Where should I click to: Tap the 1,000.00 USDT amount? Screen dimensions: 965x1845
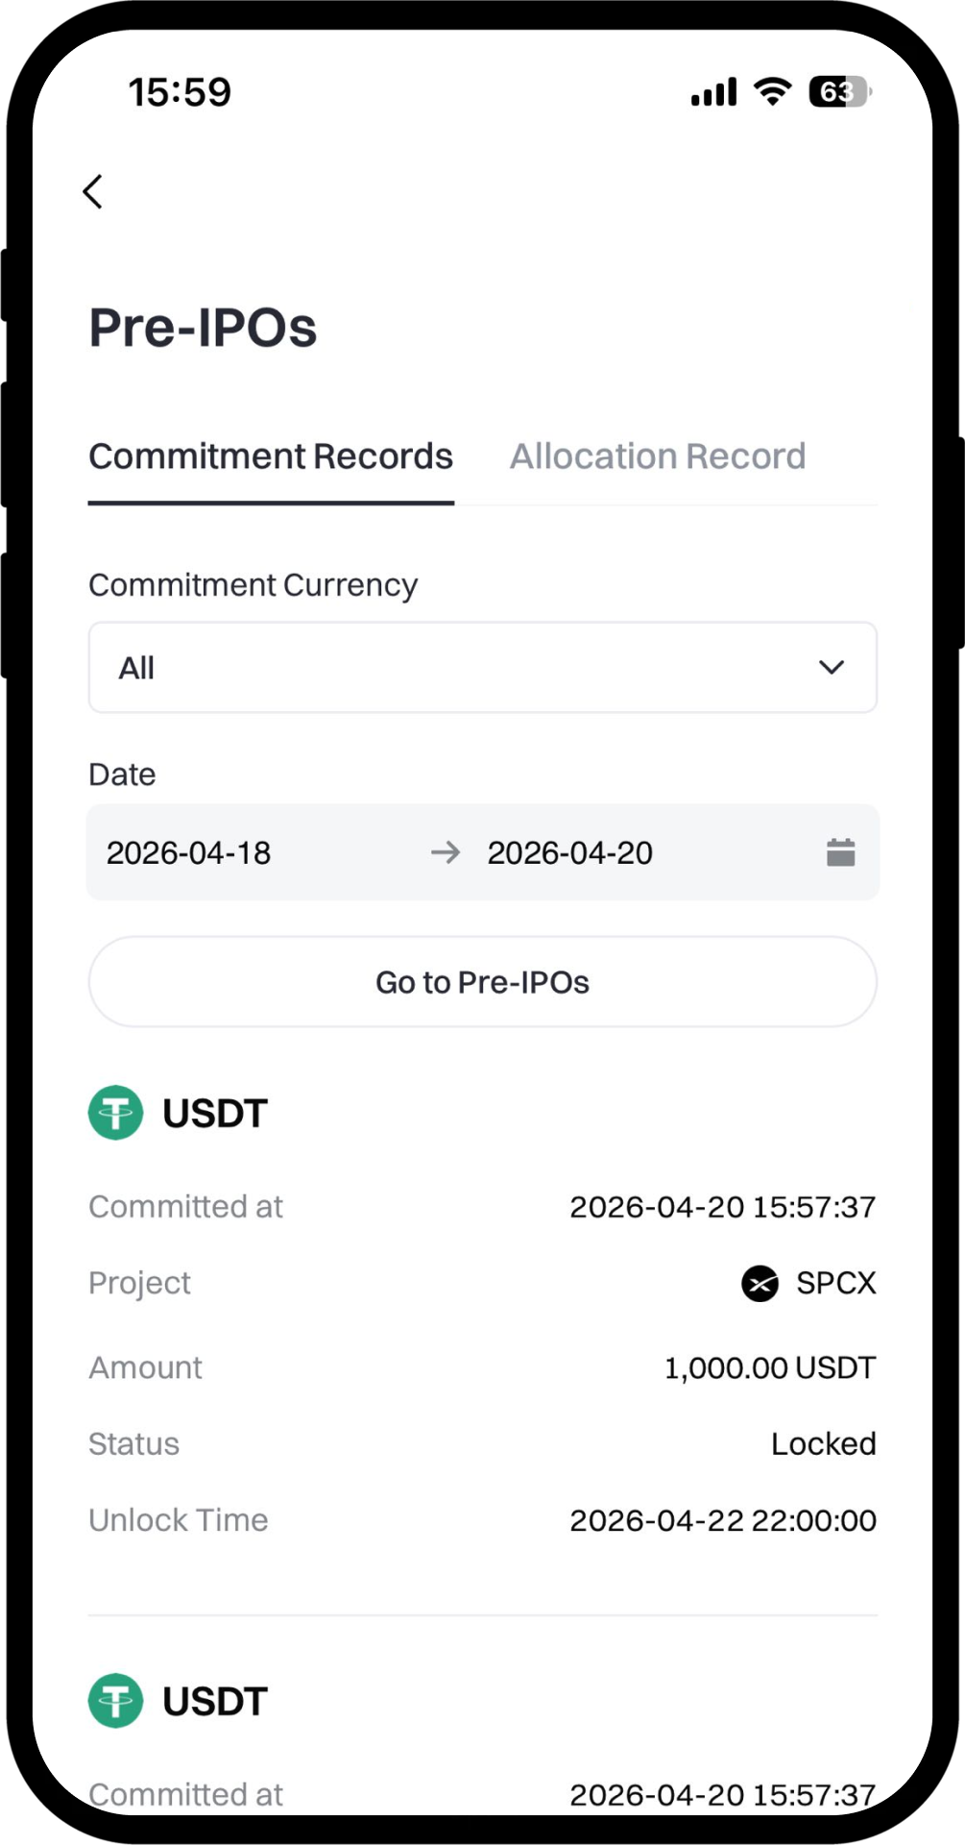[x=769, y=1367]
